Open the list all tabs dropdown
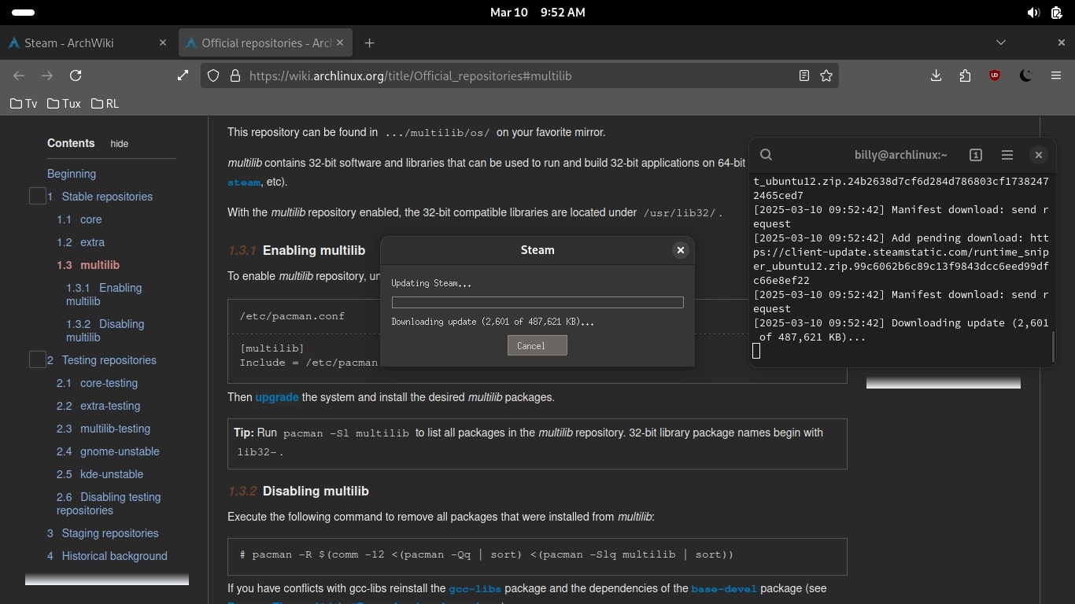 (x=1001, y=42)
